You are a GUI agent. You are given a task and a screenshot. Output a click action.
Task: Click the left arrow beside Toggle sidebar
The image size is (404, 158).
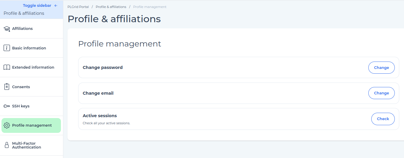point(56,6)
